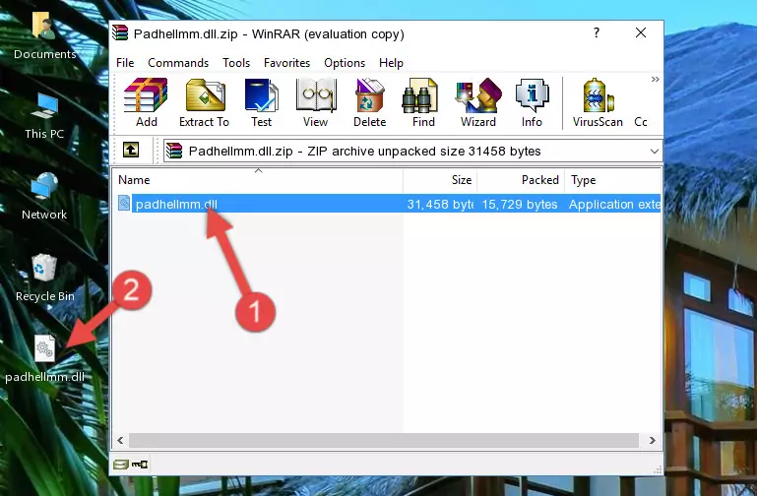Image resolution: width=757 pixels, height=496 pixels.
Task: Run VirusScan on the archive
Action: [598, 102]
